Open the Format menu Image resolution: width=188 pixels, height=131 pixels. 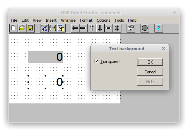[86, 20]
